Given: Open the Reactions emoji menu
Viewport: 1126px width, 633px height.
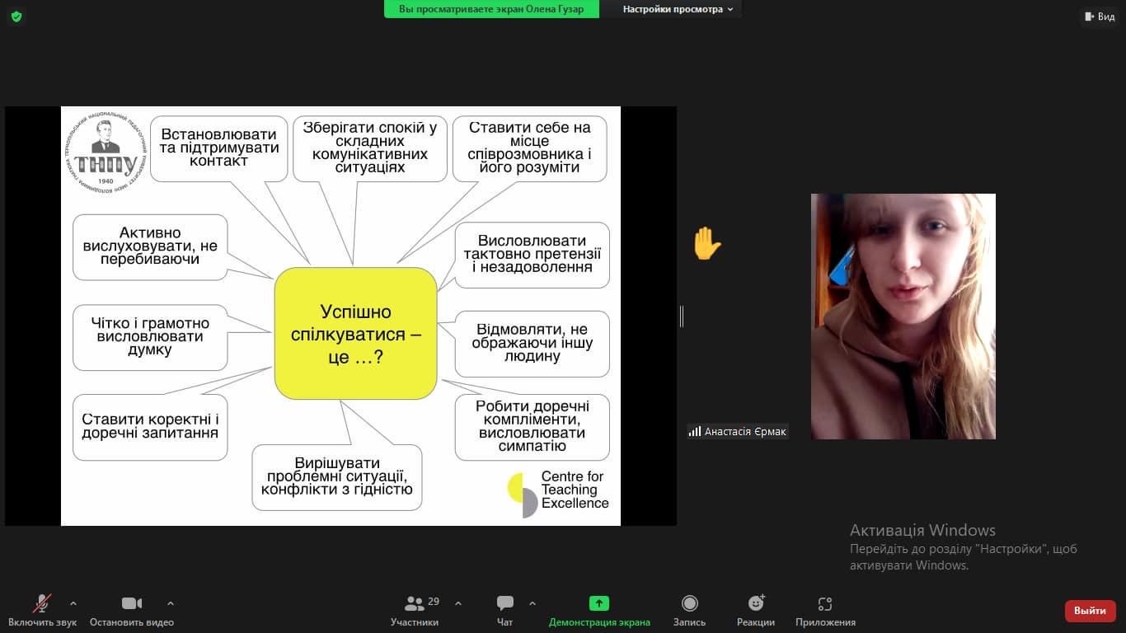Looking at the screenshot, I should pos(755,604).
